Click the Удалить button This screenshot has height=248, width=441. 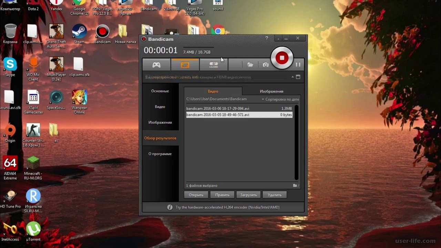(x=275, y=195)
